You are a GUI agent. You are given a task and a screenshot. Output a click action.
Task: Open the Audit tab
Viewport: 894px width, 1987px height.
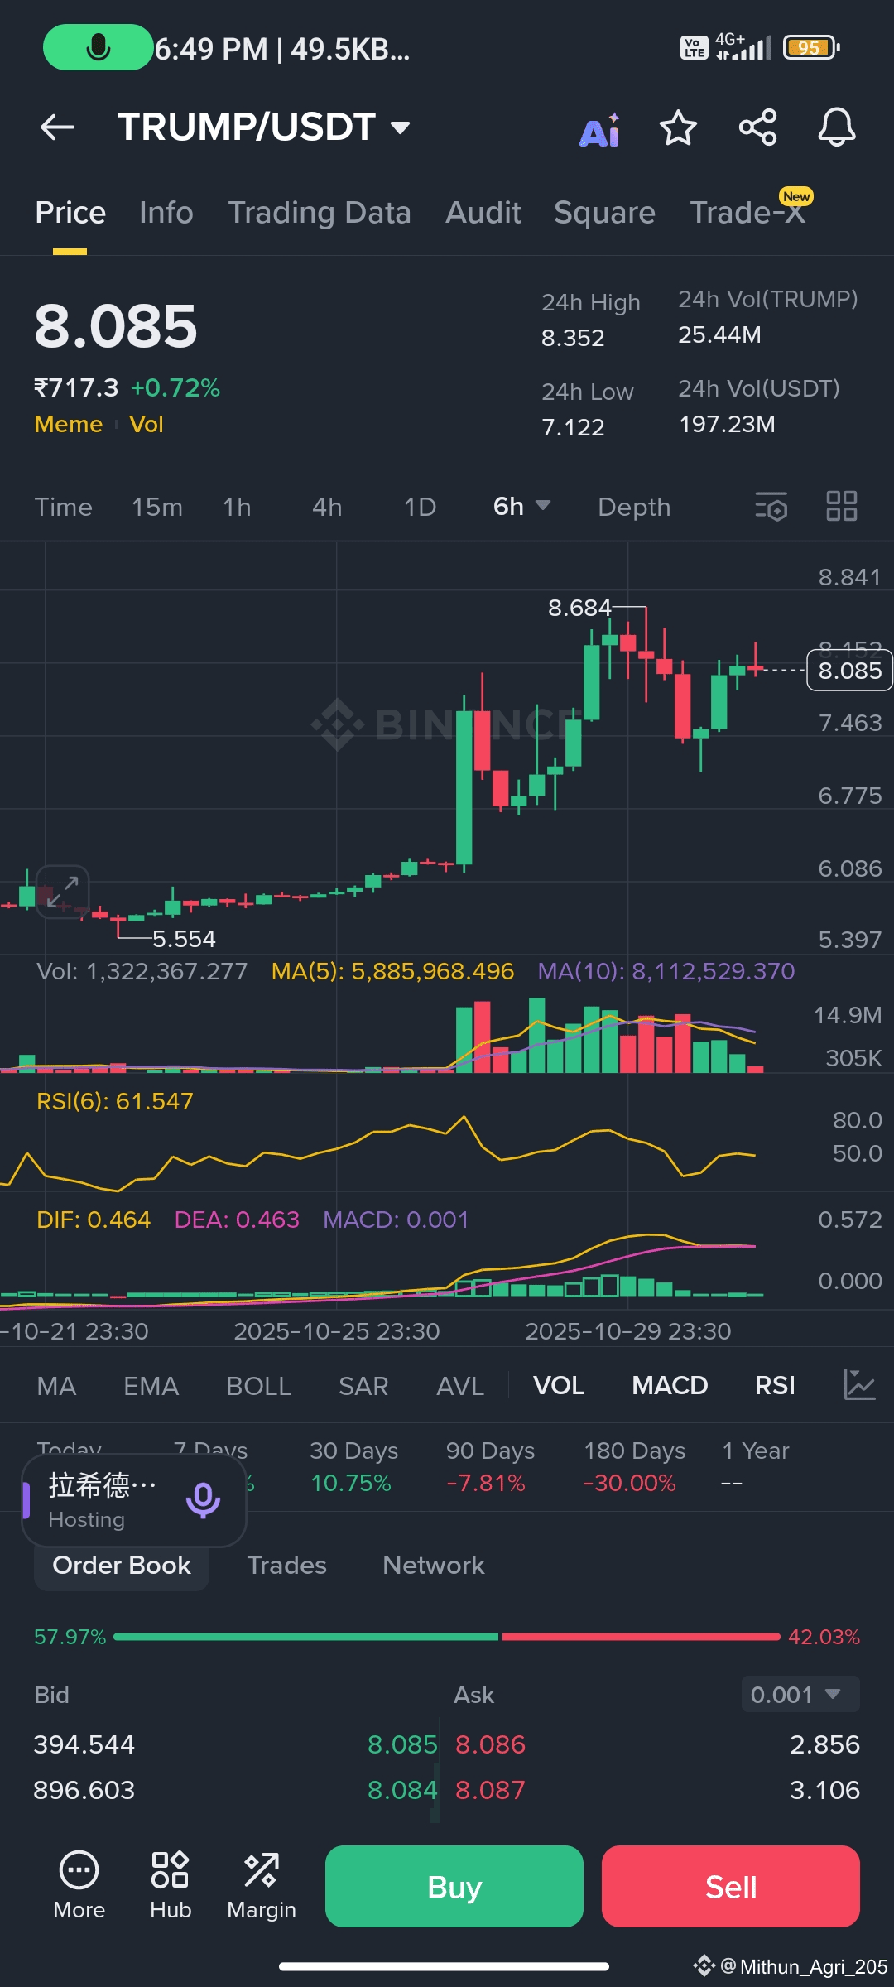pos(483,213)
